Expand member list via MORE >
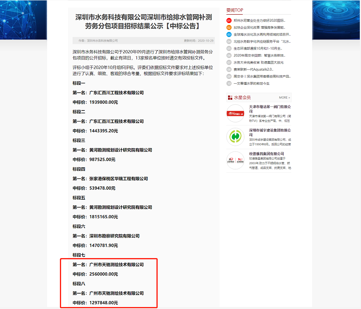This screenshot has height=309, width=361. [284, 97]
